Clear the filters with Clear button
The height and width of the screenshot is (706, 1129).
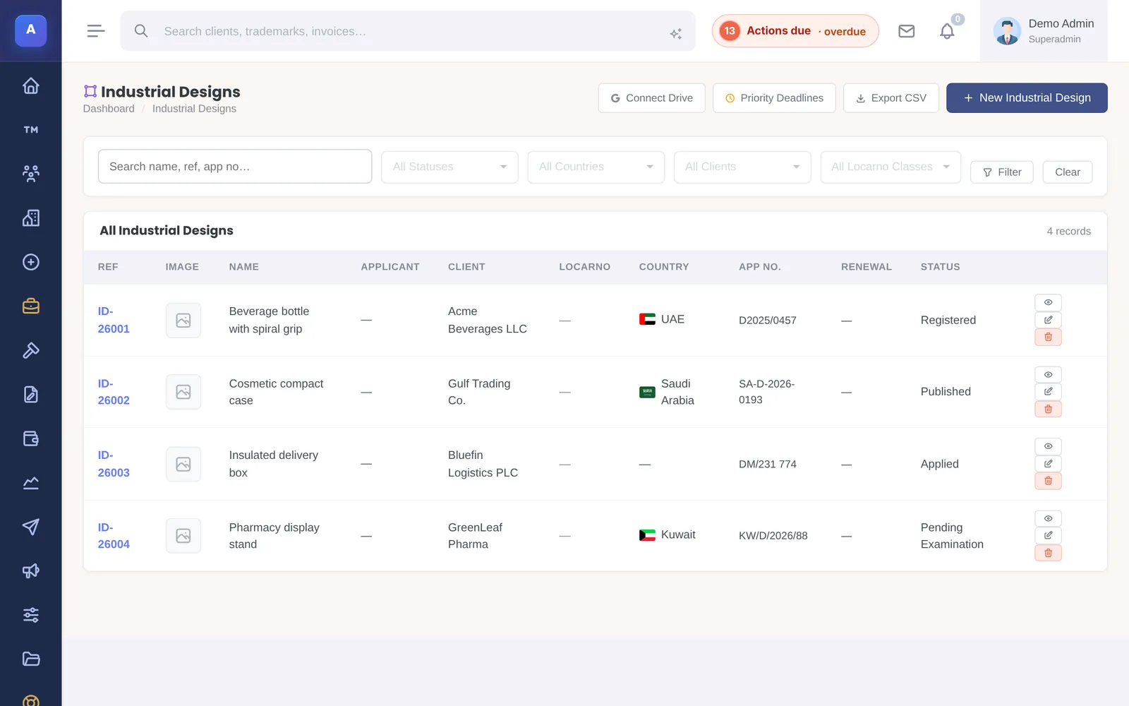point(1068,172)
